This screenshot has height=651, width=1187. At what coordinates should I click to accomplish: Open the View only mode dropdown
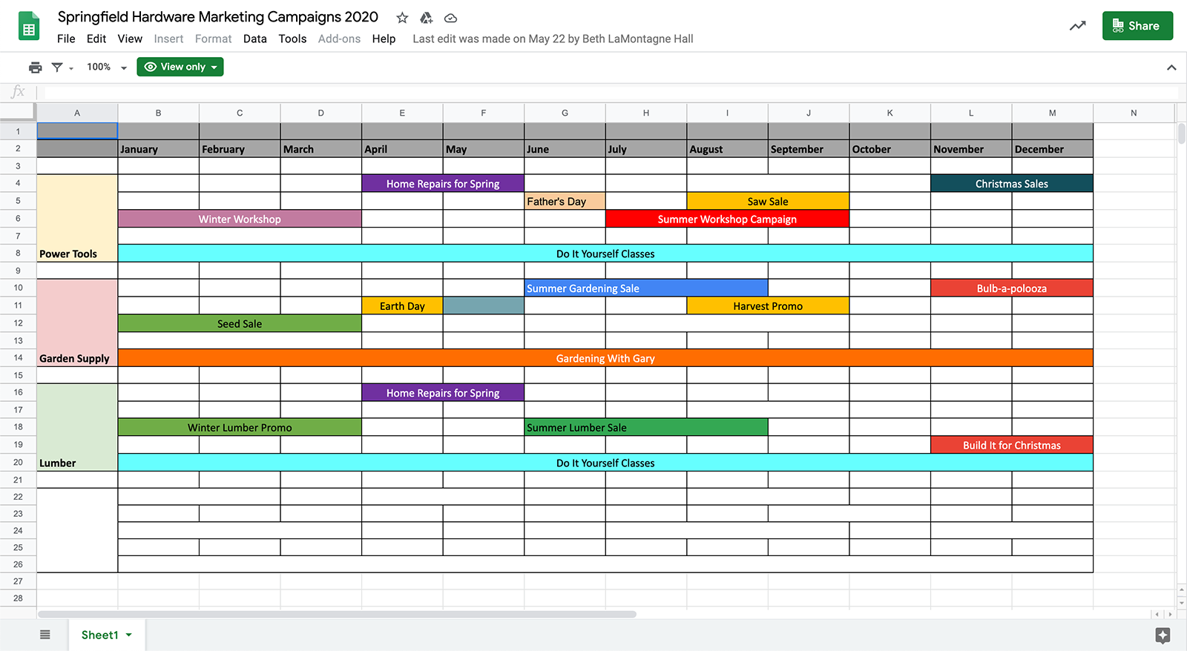tap(180, 67)
